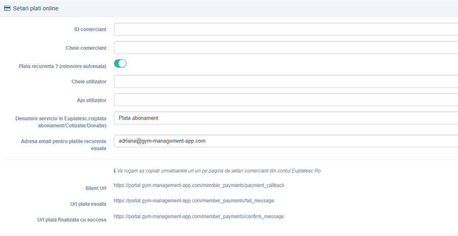This screenshot has height=236, width=458.
Task: Edit the Plata abonament service name field
Action: (286, 118)
